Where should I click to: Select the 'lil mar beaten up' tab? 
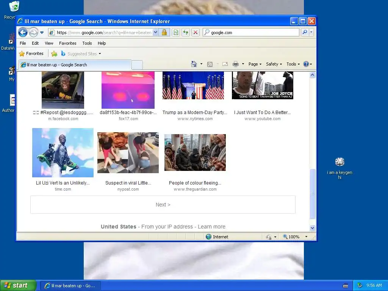pyautogui.click(x=75, y=65)
